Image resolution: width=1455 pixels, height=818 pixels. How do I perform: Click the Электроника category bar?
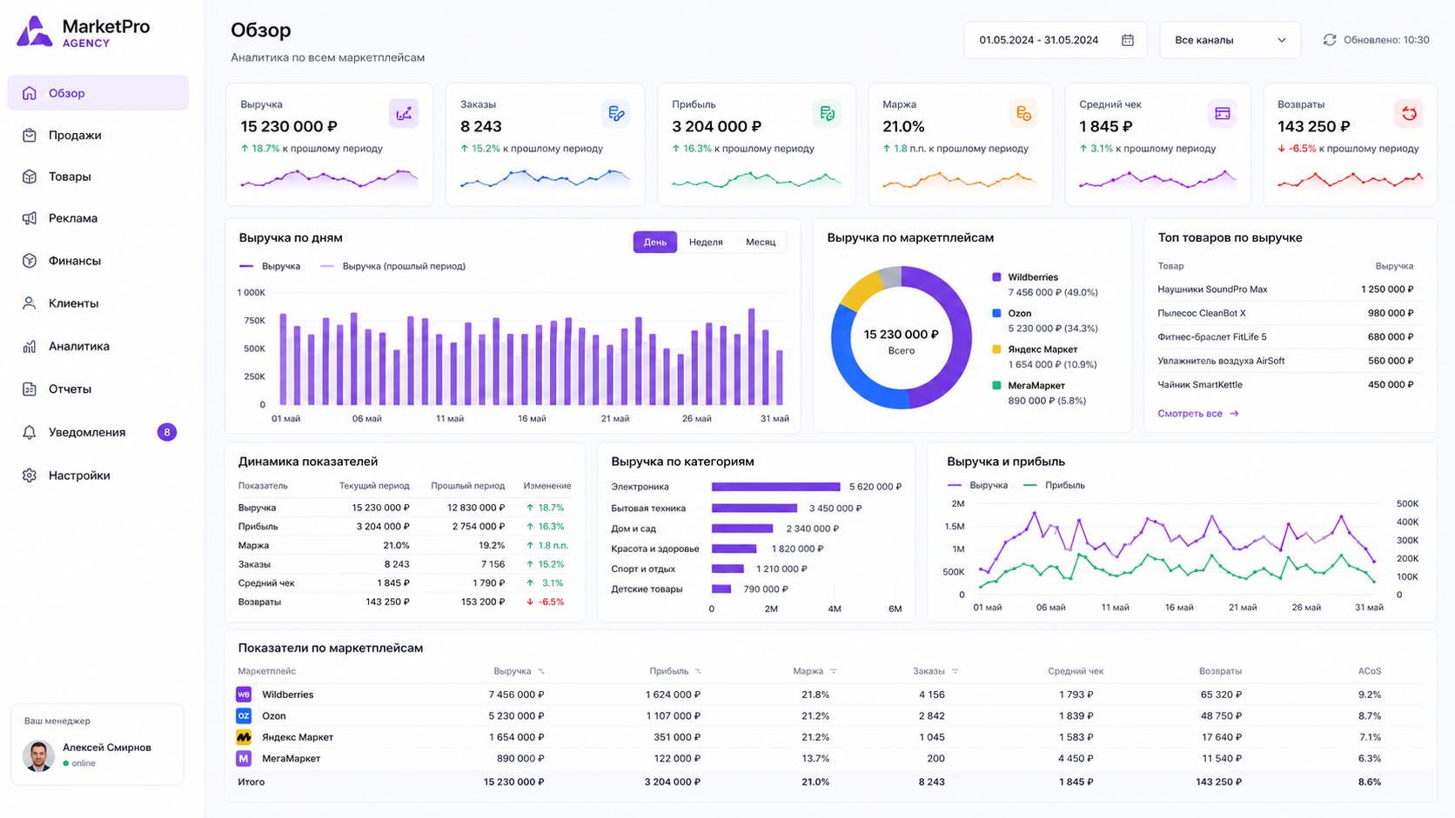pyautogui.click(x=776, y=487)
